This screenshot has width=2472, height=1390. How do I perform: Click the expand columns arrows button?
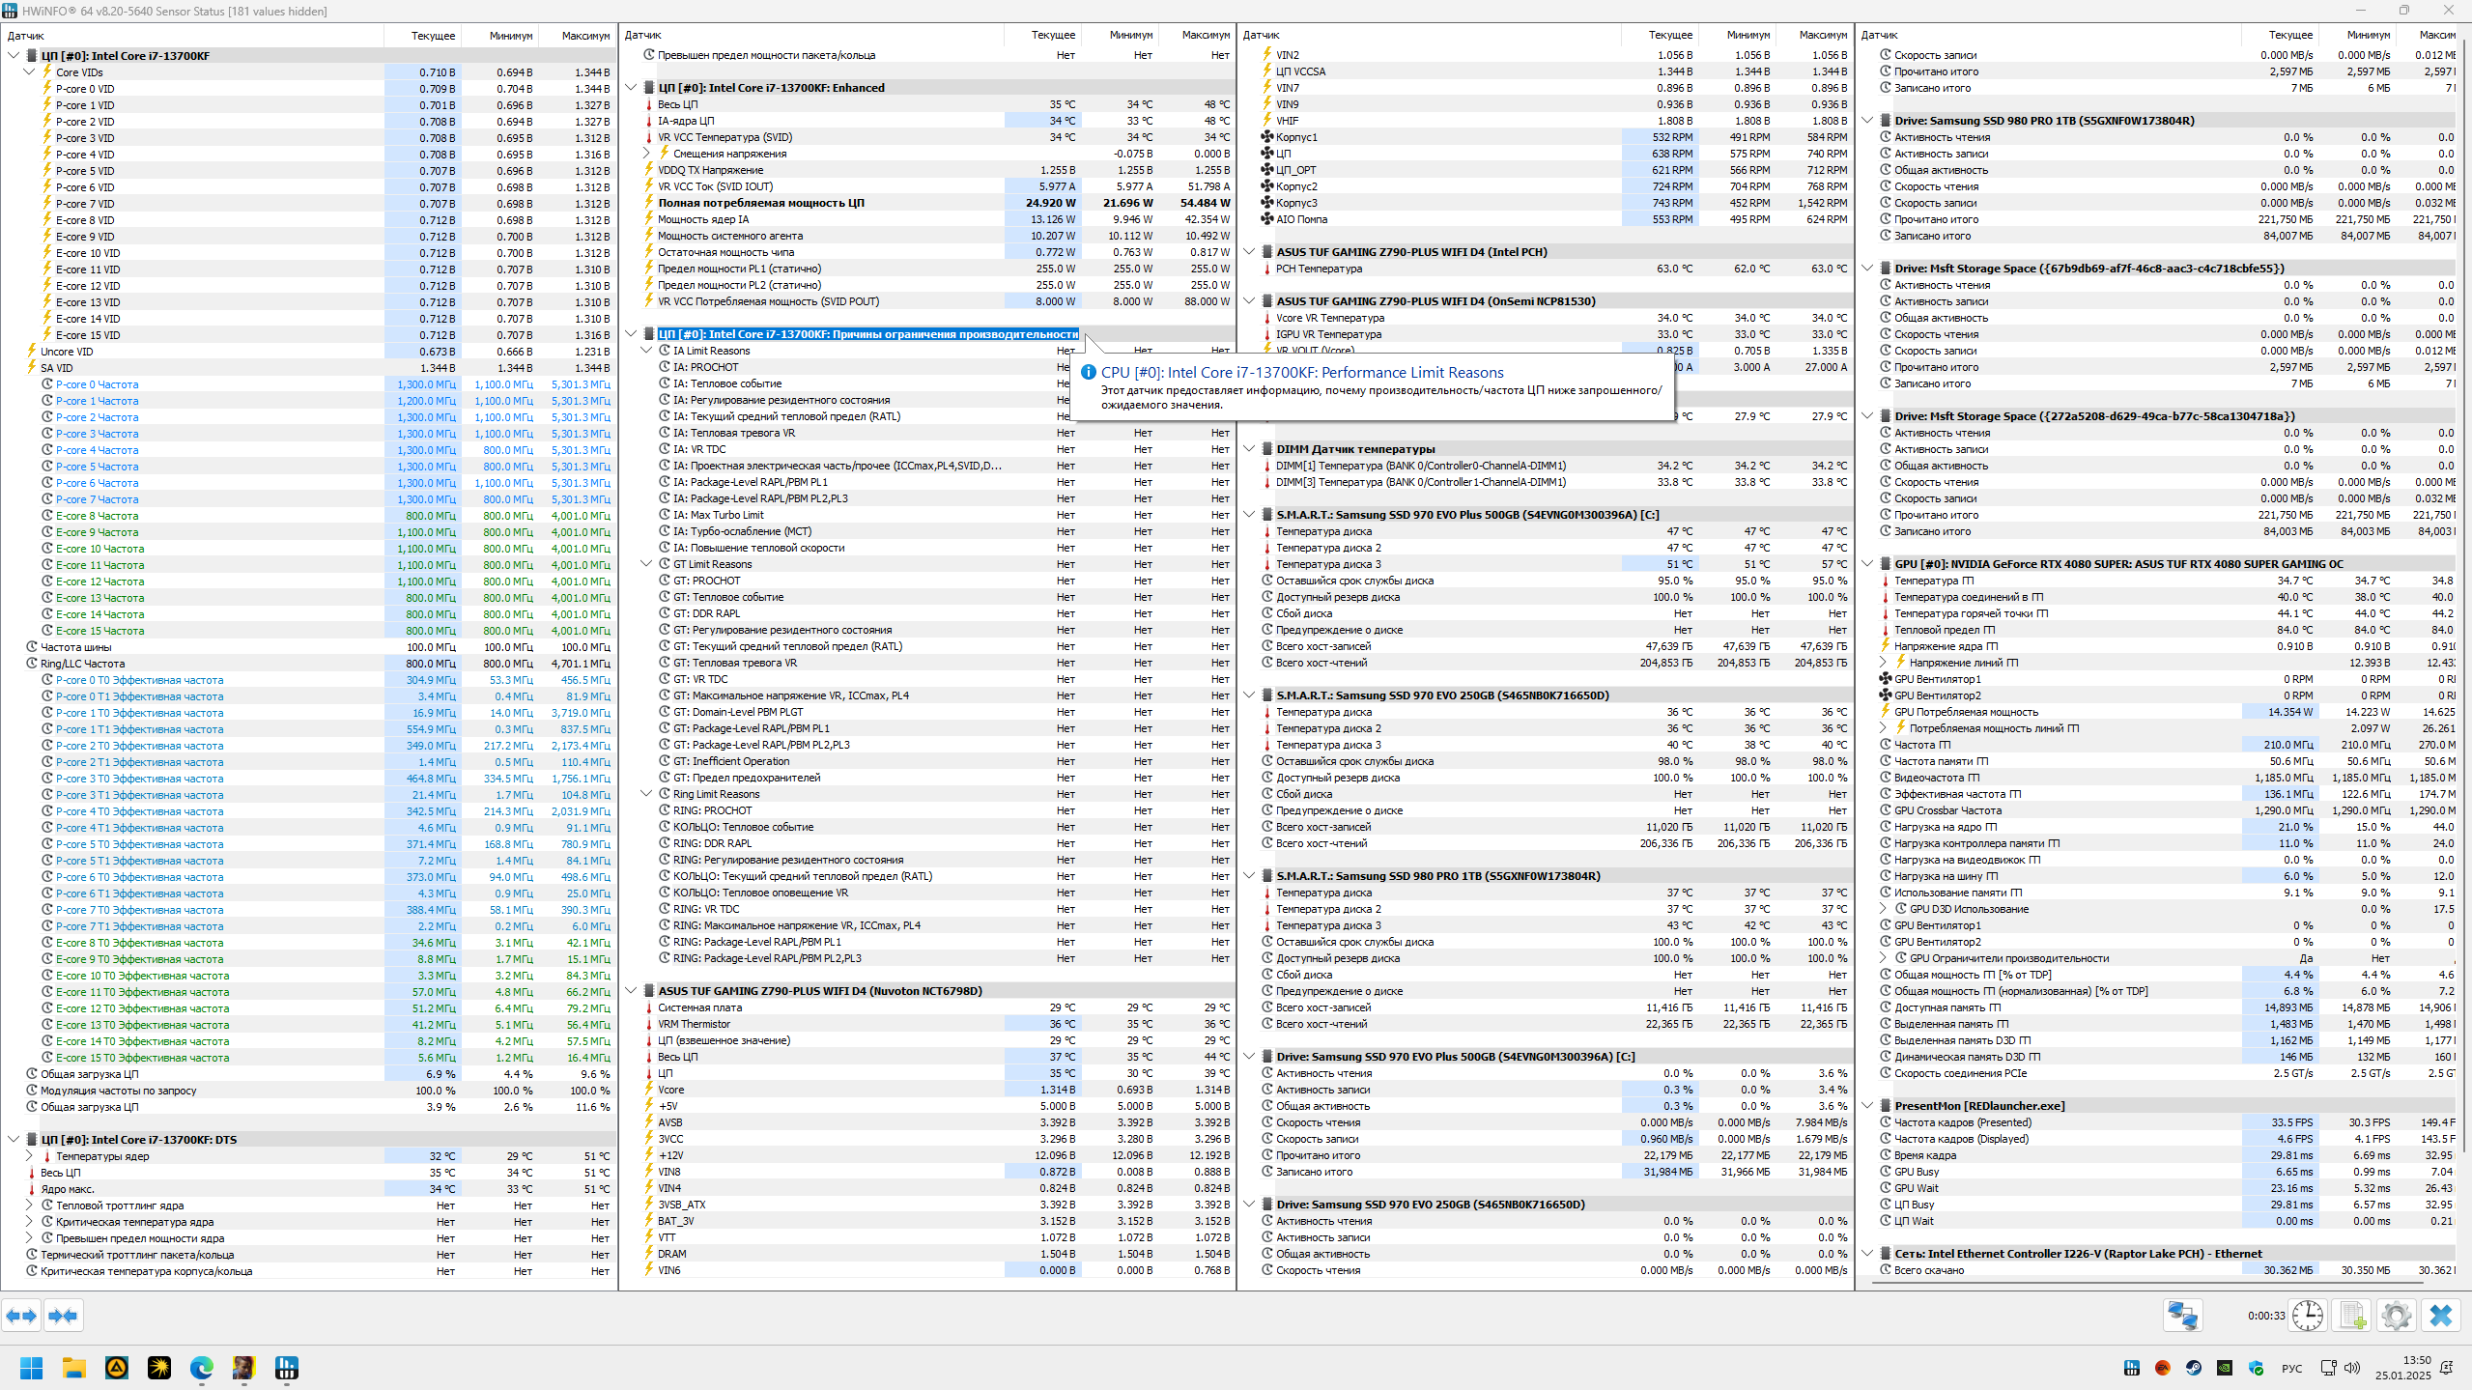click(x=21, y=1316)
